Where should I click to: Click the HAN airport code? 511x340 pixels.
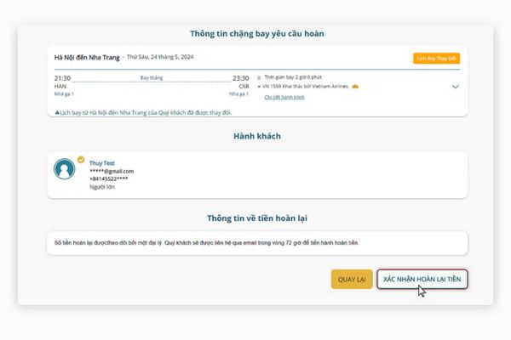tap(60, 86)
